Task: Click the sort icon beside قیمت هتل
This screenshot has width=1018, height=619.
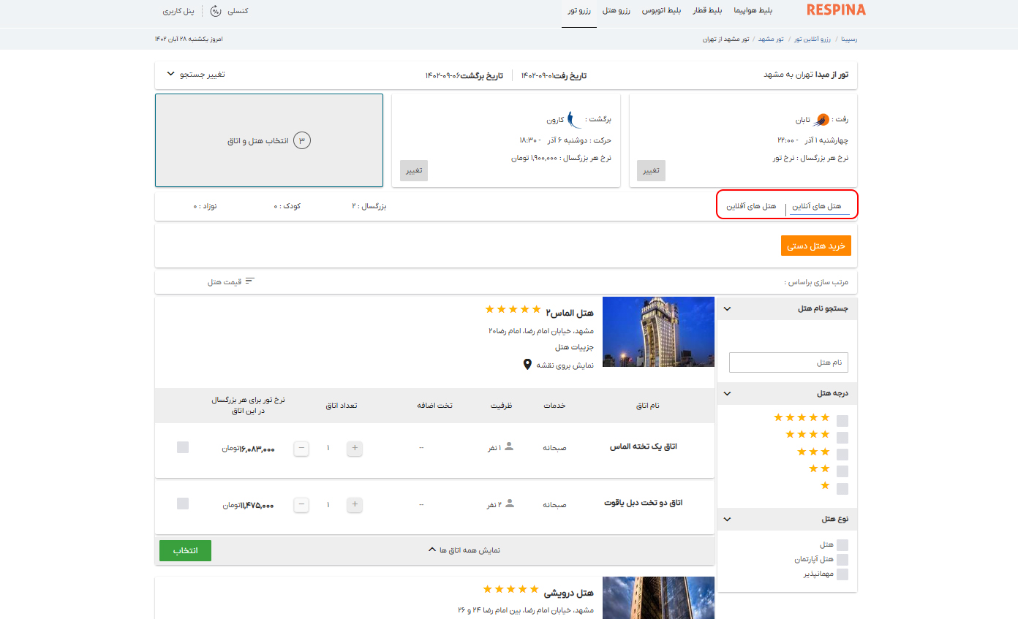Action: pos(249,279)
